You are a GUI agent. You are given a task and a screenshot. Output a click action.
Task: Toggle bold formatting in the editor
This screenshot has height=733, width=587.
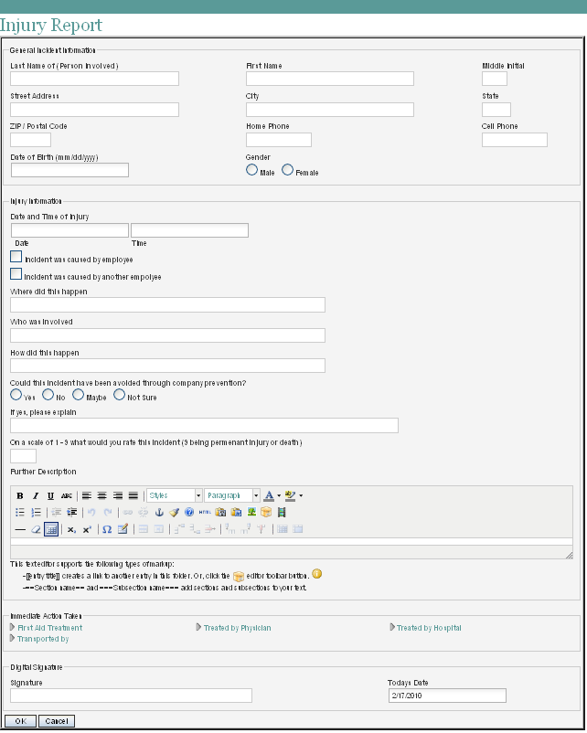[x=20, y=495]
